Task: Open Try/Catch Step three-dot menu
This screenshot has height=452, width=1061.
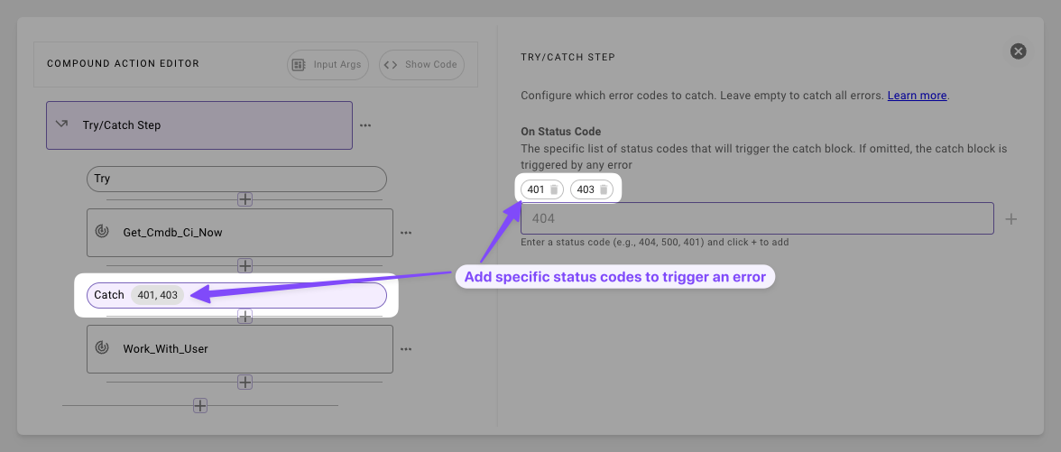Action: coord(365,125)
